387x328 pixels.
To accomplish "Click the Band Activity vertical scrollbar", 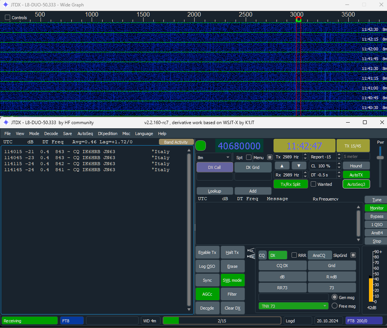I will point(189,229).
